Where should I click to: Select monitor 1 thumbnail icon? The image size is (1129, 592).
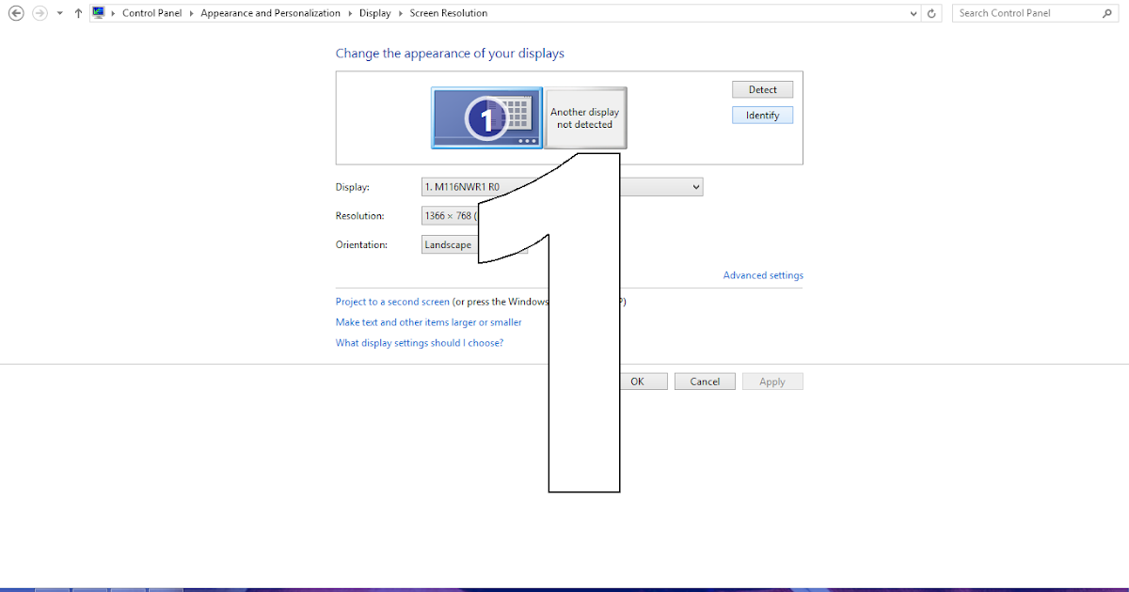(x=486, y=117)
